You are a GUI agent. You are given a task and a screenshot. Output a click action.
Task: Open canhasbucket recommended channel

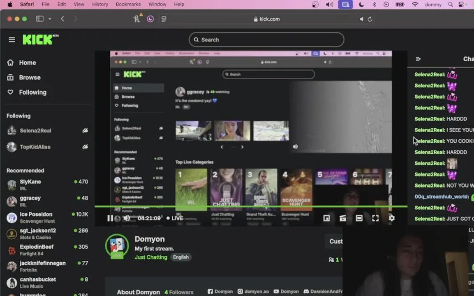(47, 283)
